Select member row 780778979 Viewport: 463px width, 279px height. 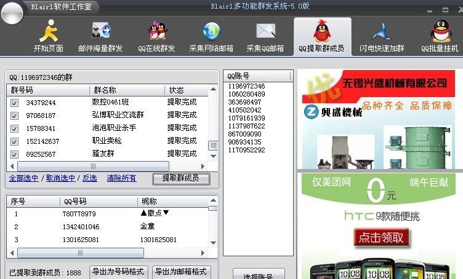(x=108, y=214)
